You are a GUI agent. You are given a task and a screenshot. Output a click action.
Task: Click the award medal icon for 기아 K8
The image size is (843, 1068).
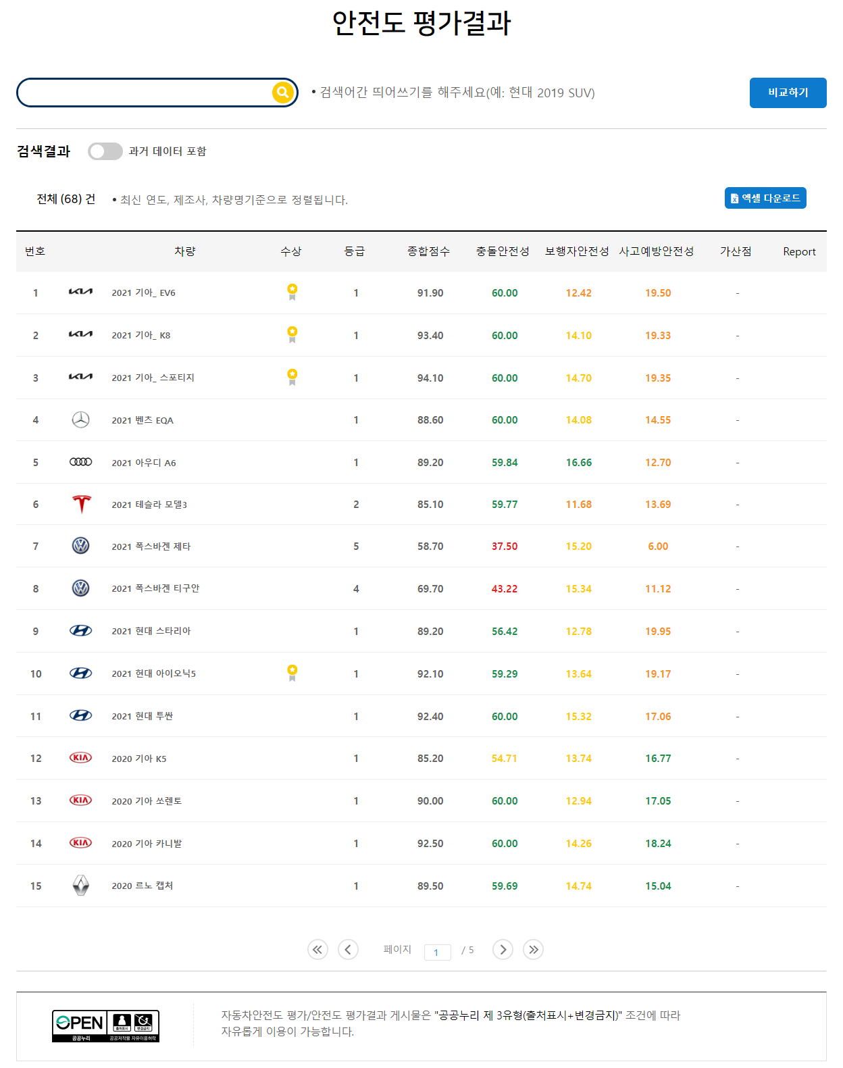(292, 334)
